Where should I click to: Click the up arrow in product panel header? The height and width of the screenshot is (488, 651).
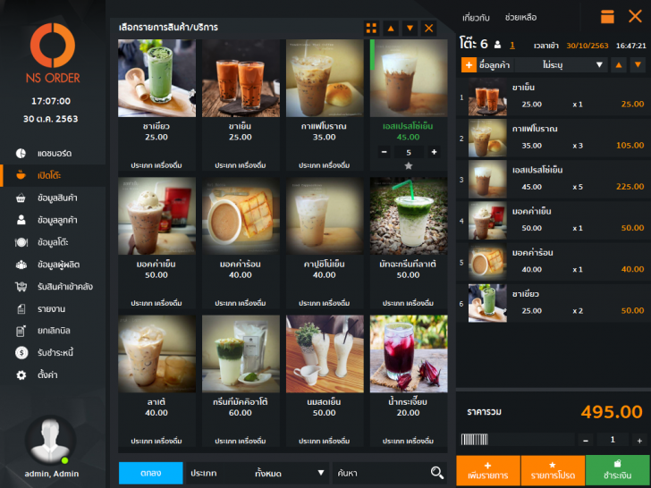(391, 29)
